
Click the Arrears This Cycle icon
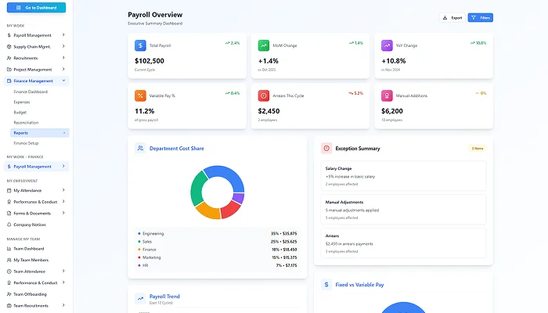coord(264,95)
